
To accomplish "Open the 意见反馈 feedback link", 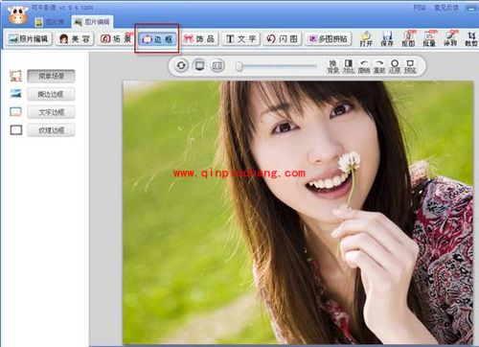I will coord(446,8).
